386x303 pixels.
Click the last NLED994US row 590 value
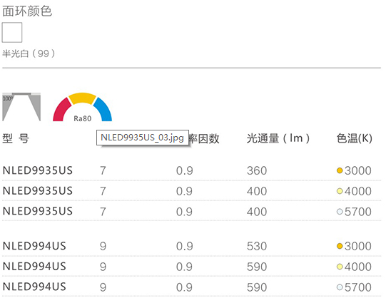pos(257,287)
